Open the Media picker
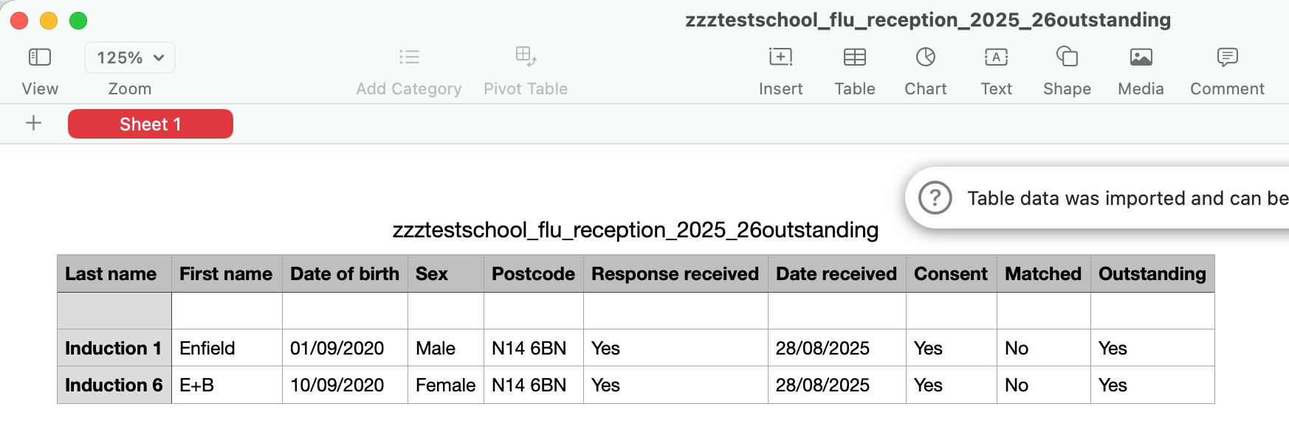 (1141, 57)
